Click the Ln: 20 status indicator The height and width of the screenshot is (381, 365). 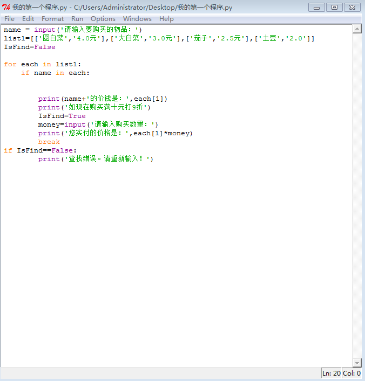coord(332,373)
